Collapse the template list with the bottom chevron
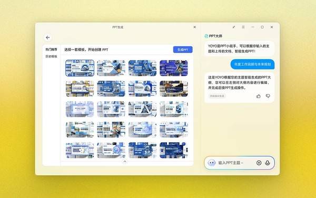Screen dimensions: 316x198 125,162
